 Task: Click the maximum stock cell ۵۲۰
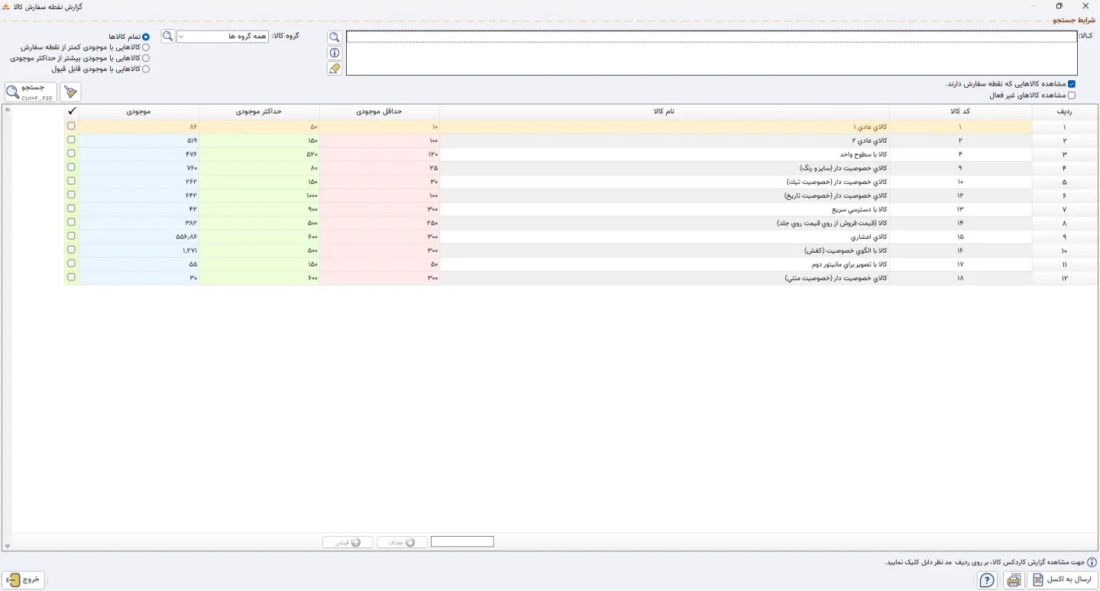260,154
